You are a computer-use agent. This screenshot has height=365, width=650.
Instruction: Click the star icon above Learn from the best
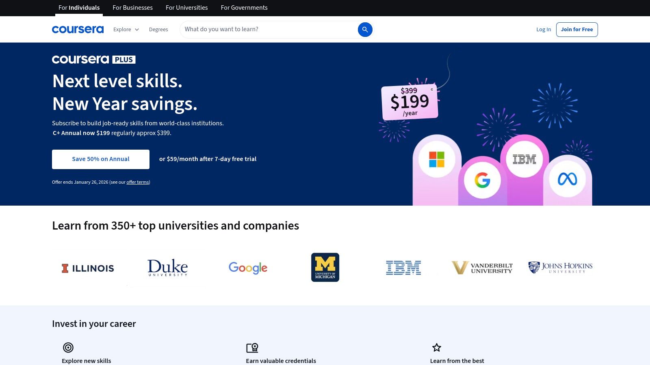[x=436, y=348]
